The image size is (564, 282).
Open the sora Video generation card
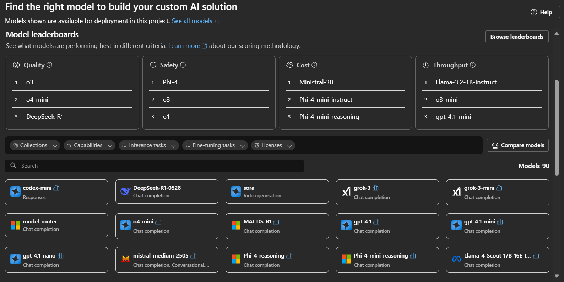(277, 192)
